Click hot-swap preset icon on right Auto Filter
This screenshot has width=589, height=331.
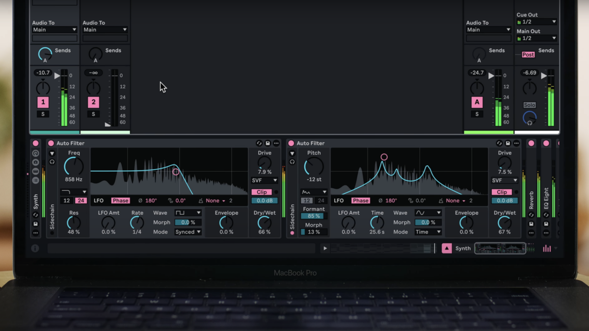tap(499, 143)
